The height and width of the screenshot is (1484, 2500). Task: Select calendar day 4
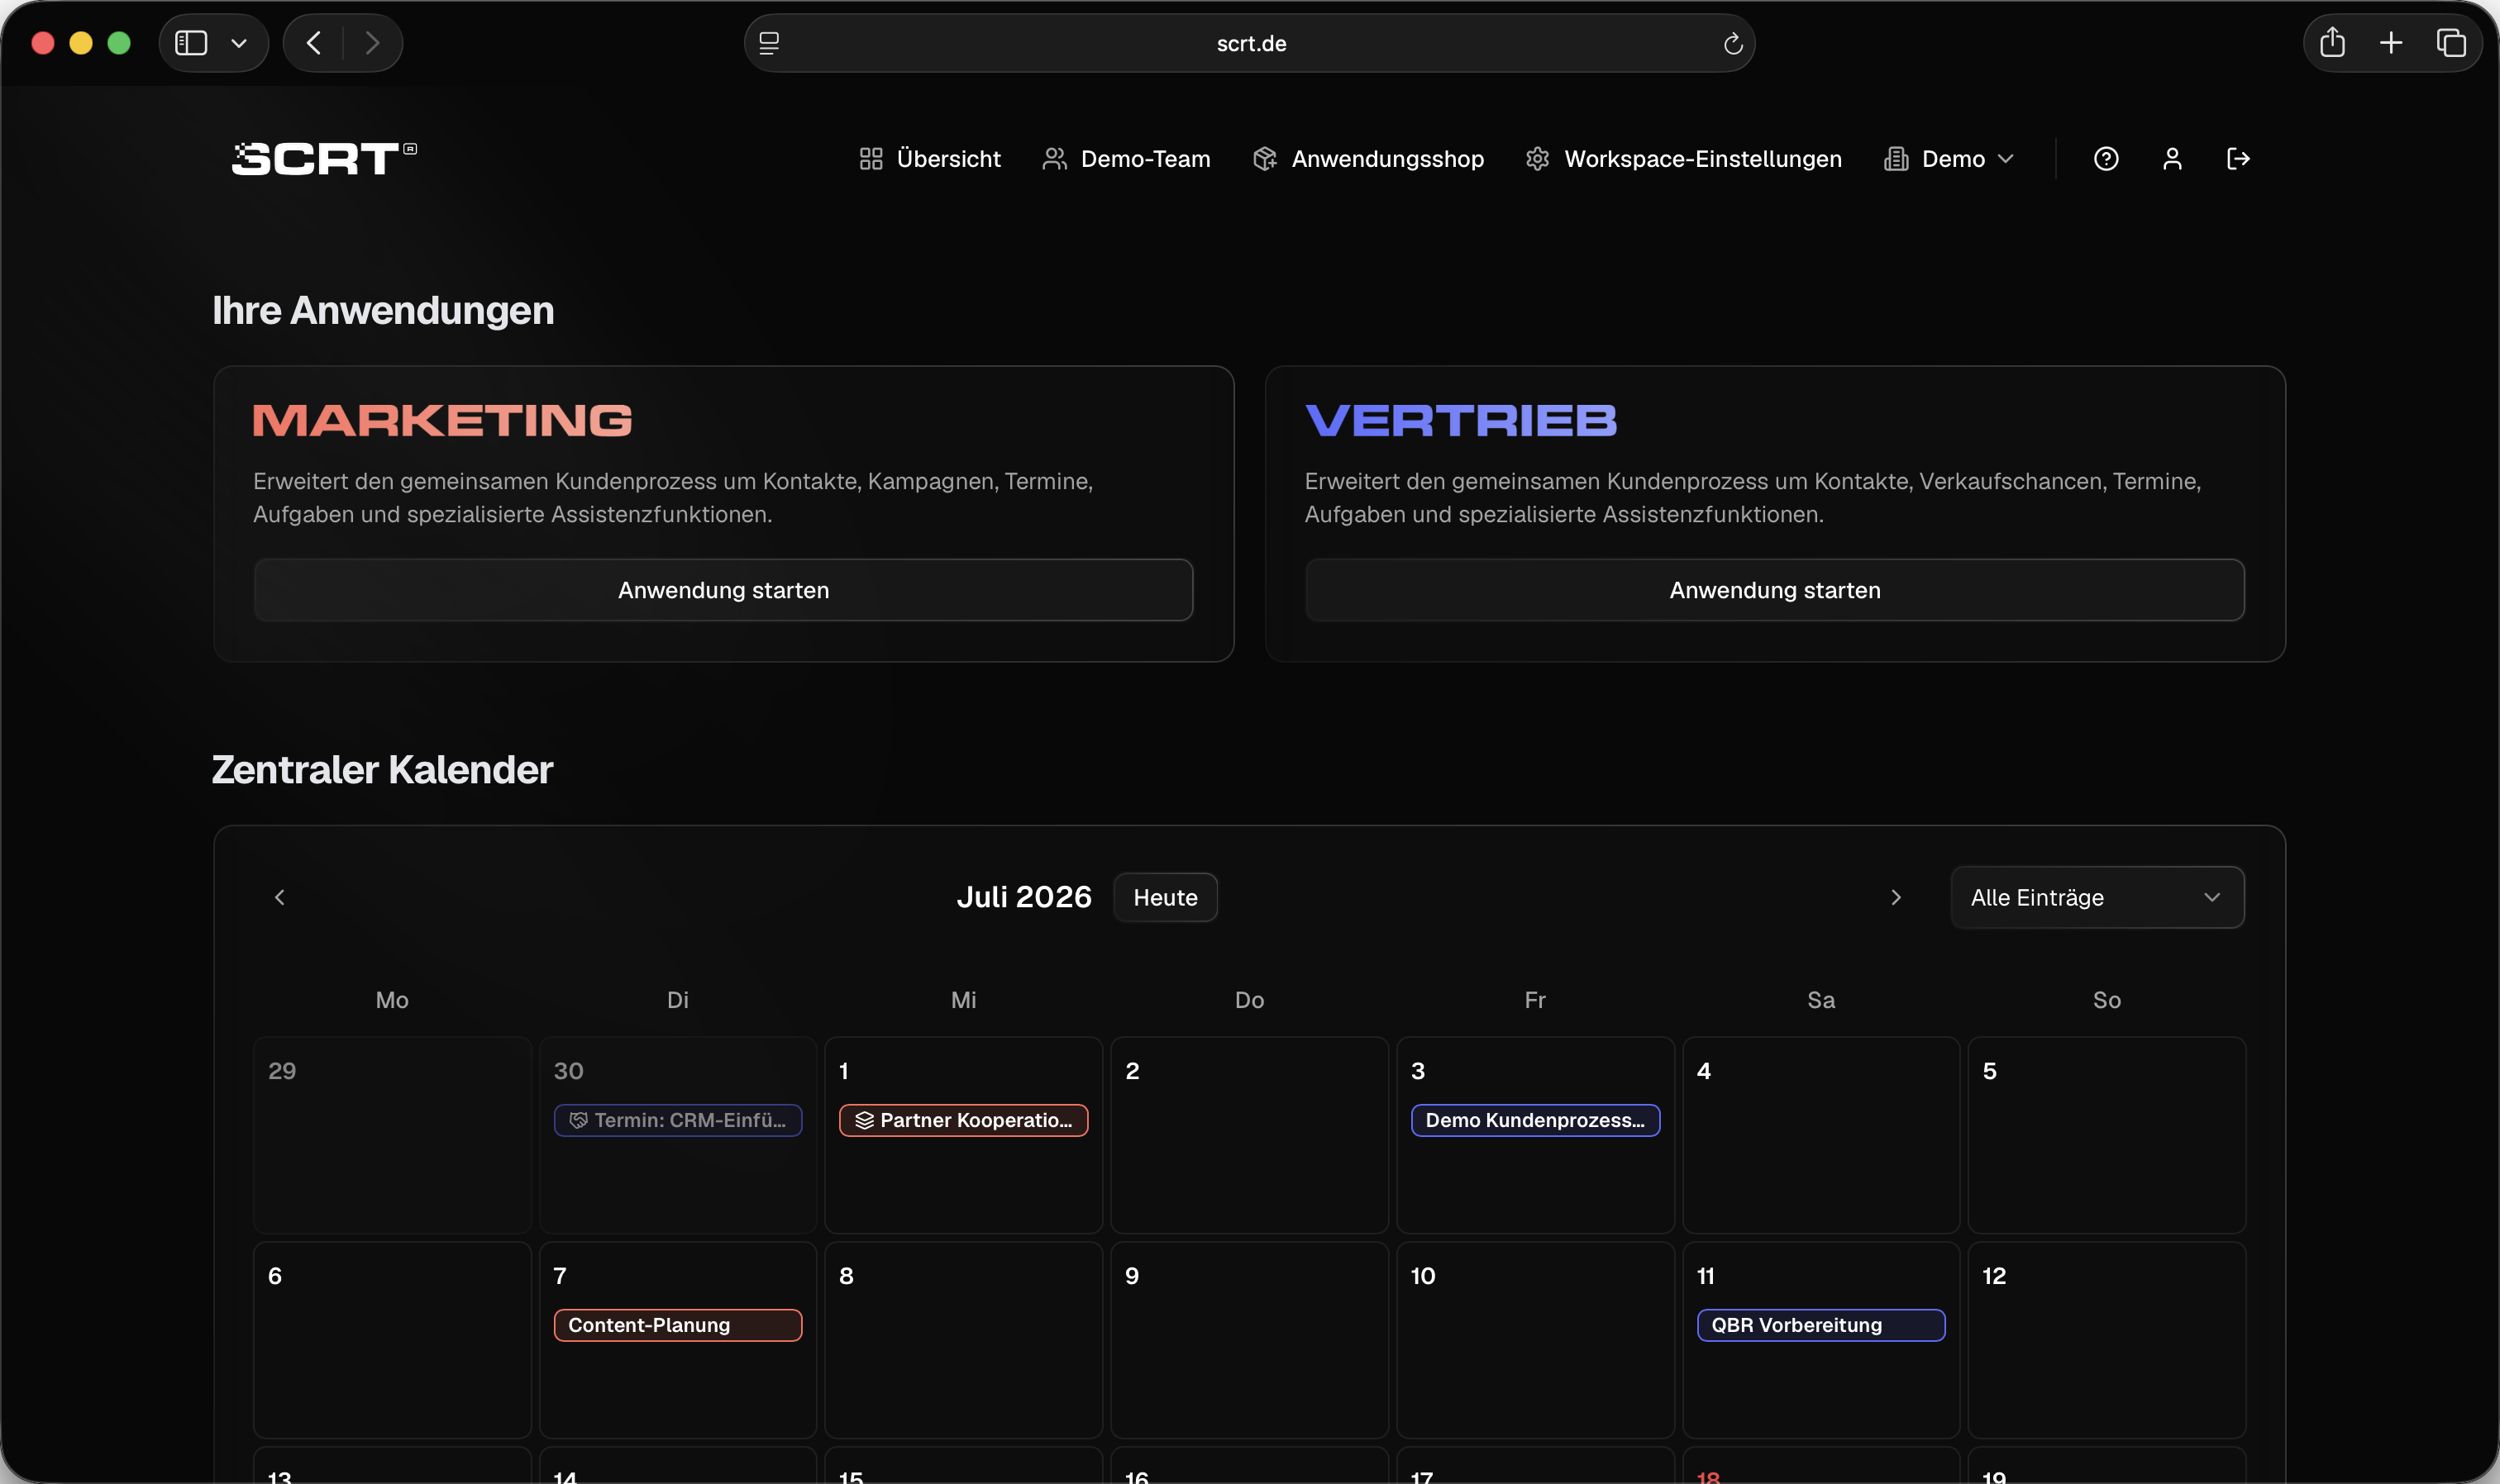tap(1820, 1135)
